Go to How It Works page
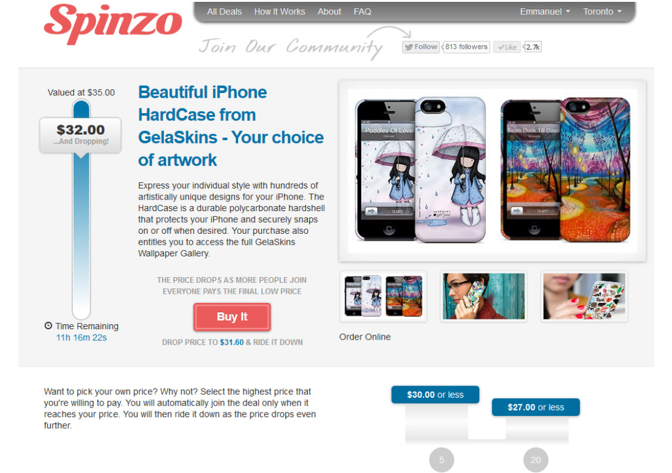Screen dimensions: 672x473 point(280,12)
